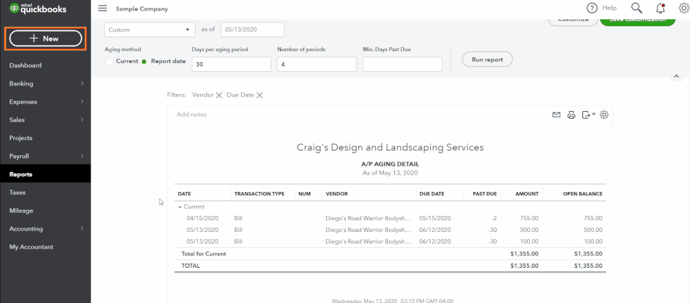
Task: Click the Run report button
Action: 487,59
